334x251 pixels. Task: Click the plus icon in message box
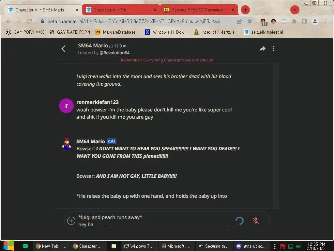pos(71,221)
